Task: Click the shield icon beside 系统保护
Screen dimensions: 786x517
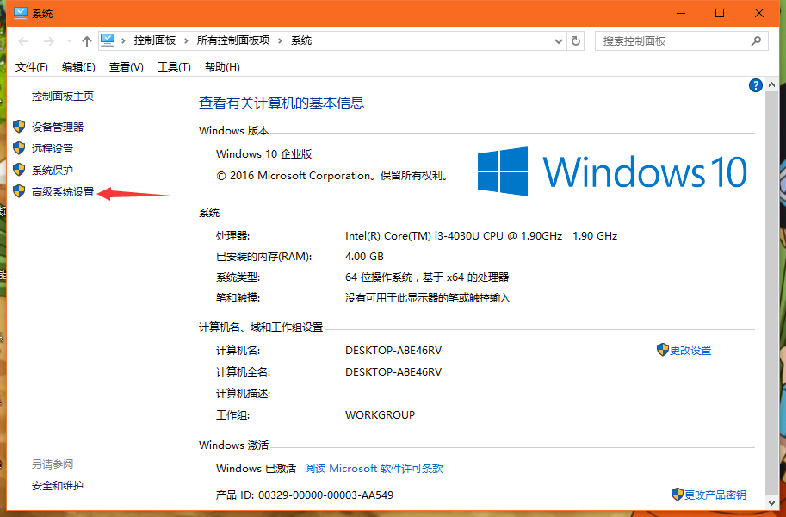Action: (19, 170)
